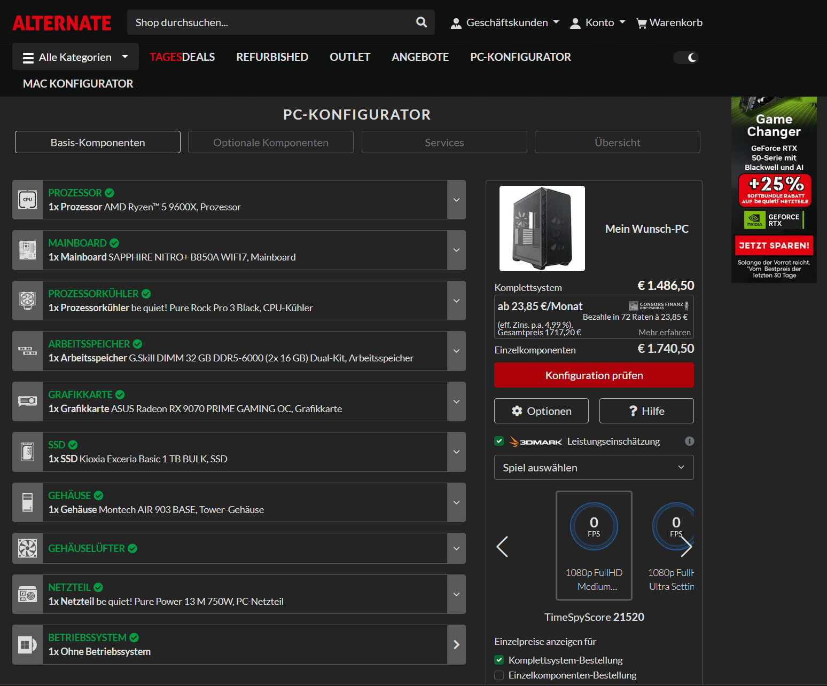Click the Prozessor CPU icon
The width and height of the screenshot is (827, 686).
[28, 200]
